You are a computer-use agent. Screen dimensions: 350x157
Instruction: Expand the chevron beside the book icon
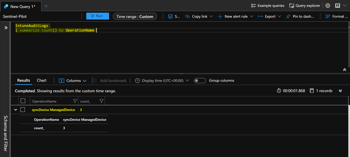(x=345, y=6)
